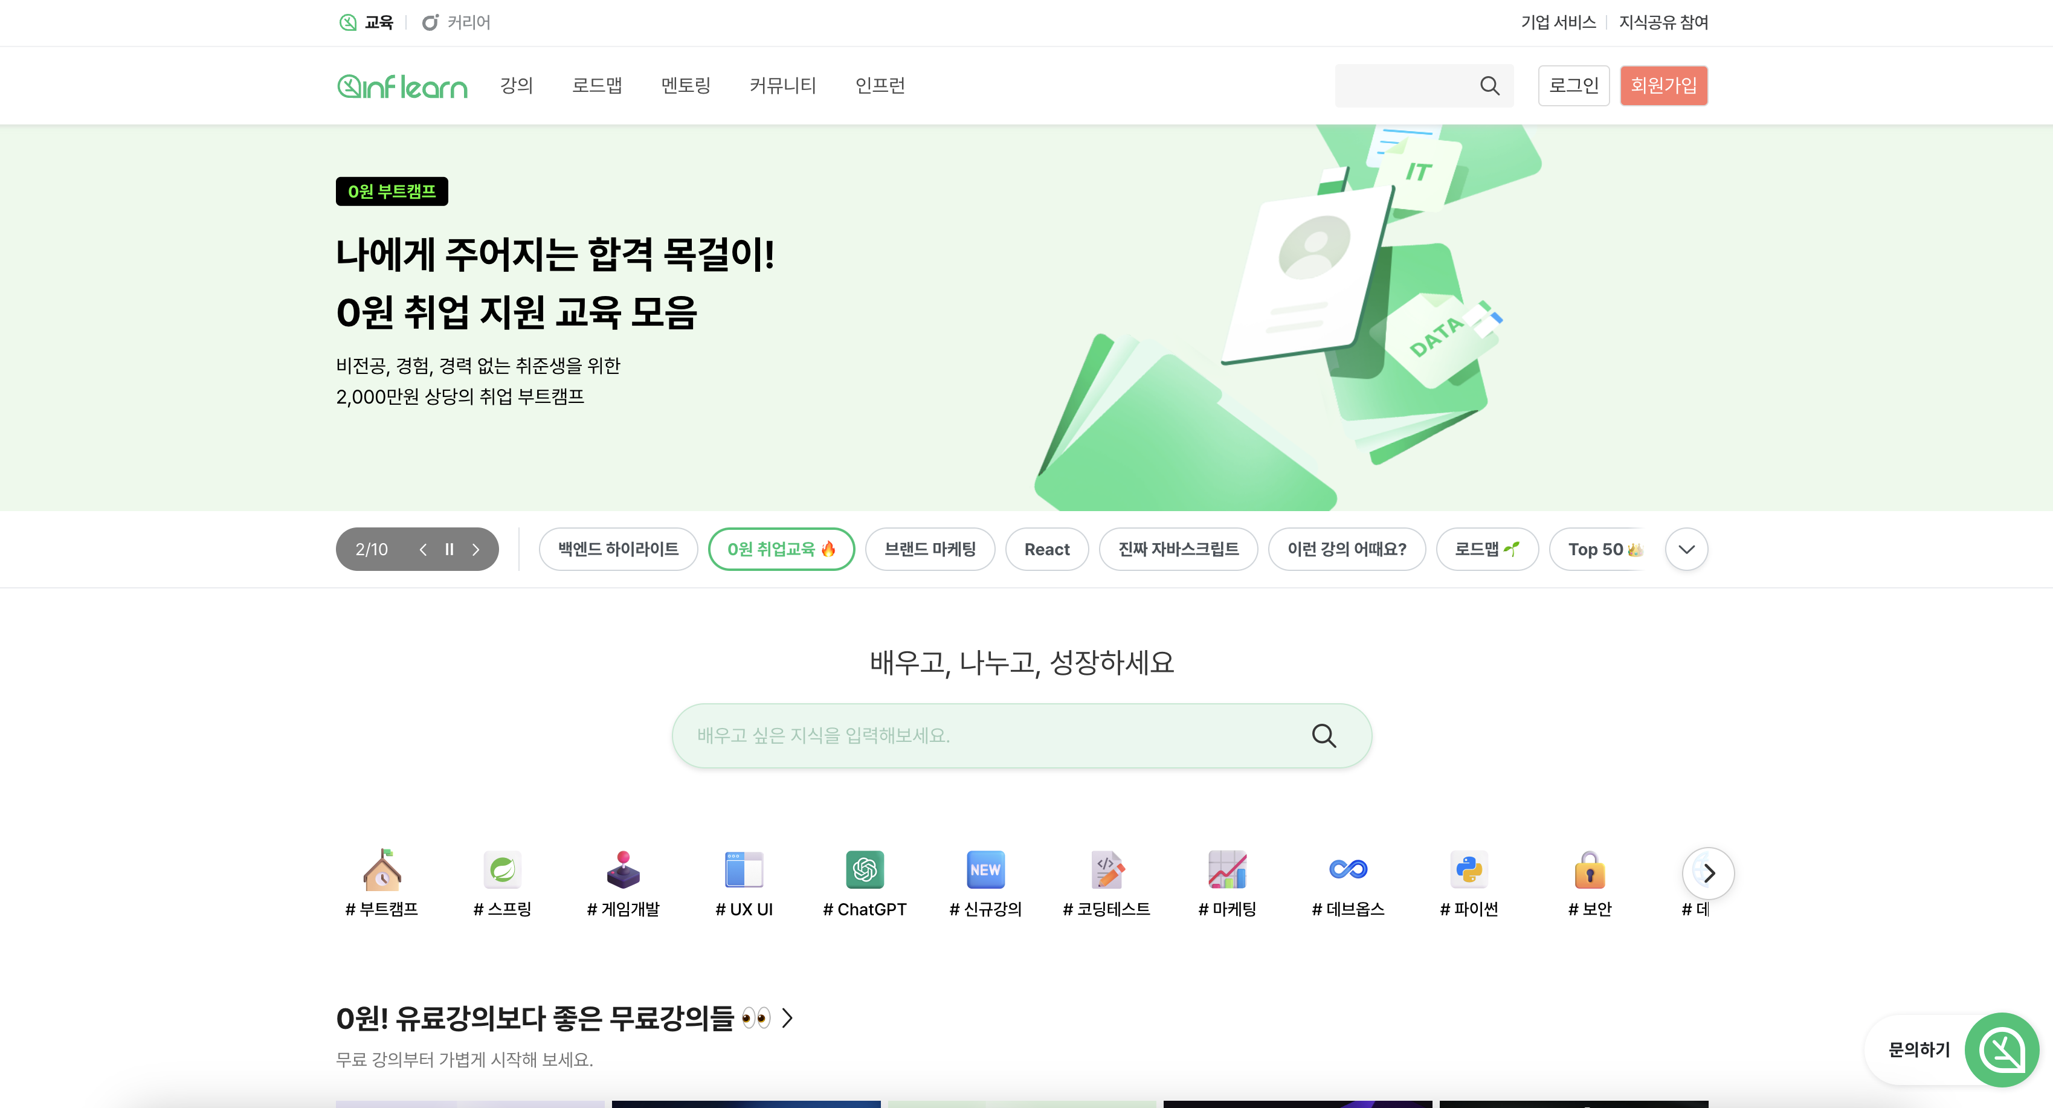Click the Inflearn logo
The width and height of the screenshot is (2053, 1108).
[402, 86]
